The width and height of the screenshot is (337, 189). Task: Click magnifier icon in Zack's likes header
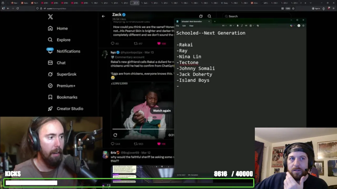point(209,16)
